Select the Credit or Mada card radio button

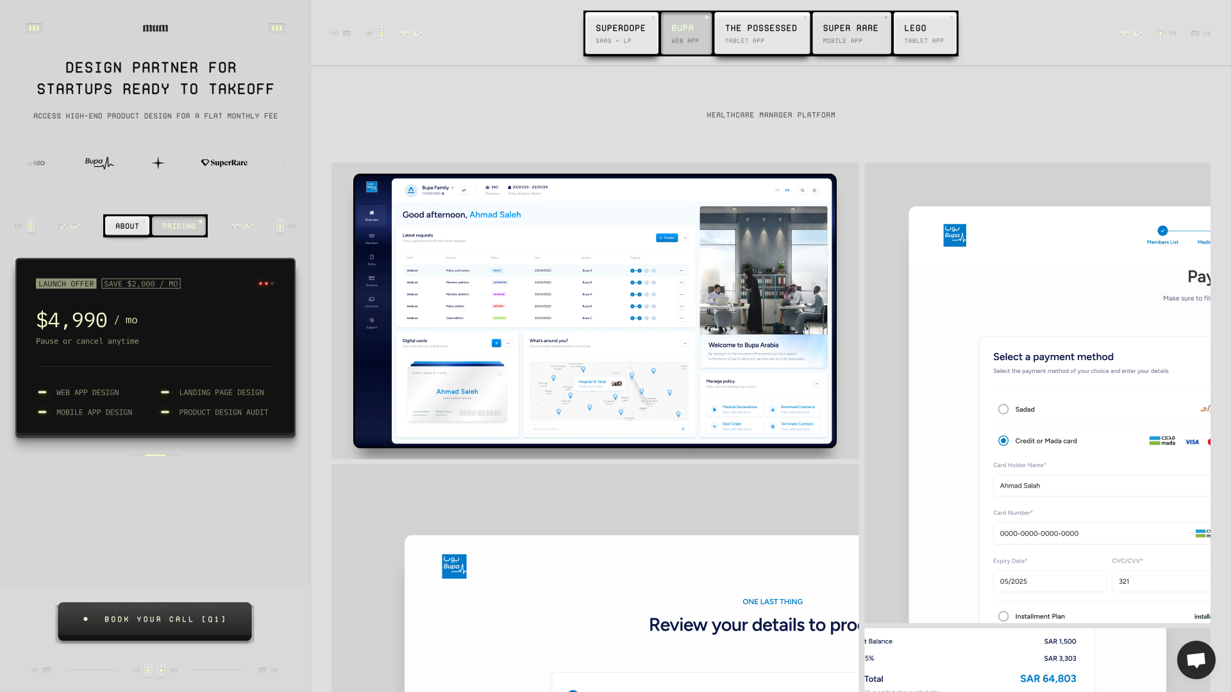(x=1003, y=441)
